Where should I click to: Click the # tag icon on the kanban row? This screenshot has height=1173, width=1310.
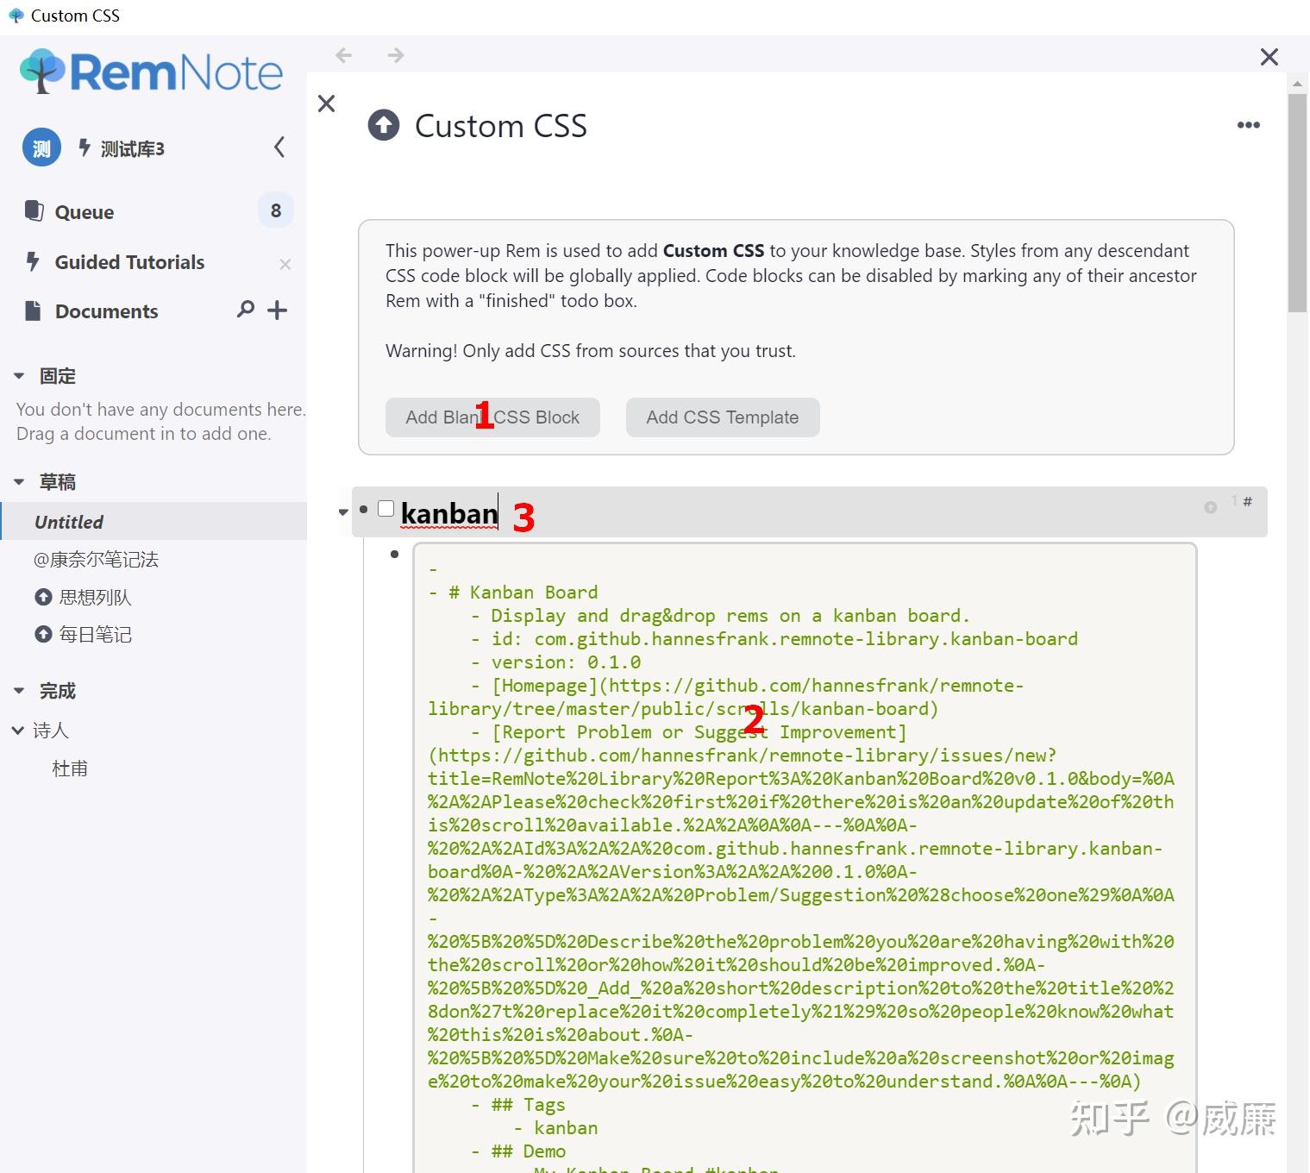[1247, 501]
